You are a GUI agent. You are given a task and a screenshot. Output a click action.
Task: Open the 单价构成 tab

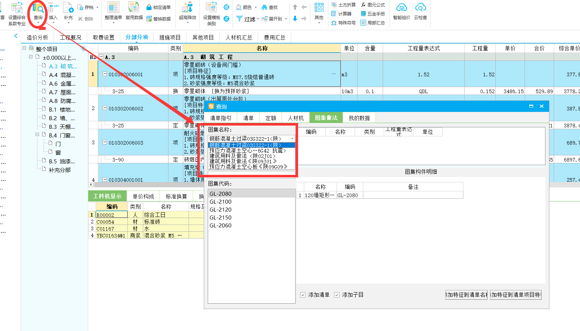pos(143,196)
